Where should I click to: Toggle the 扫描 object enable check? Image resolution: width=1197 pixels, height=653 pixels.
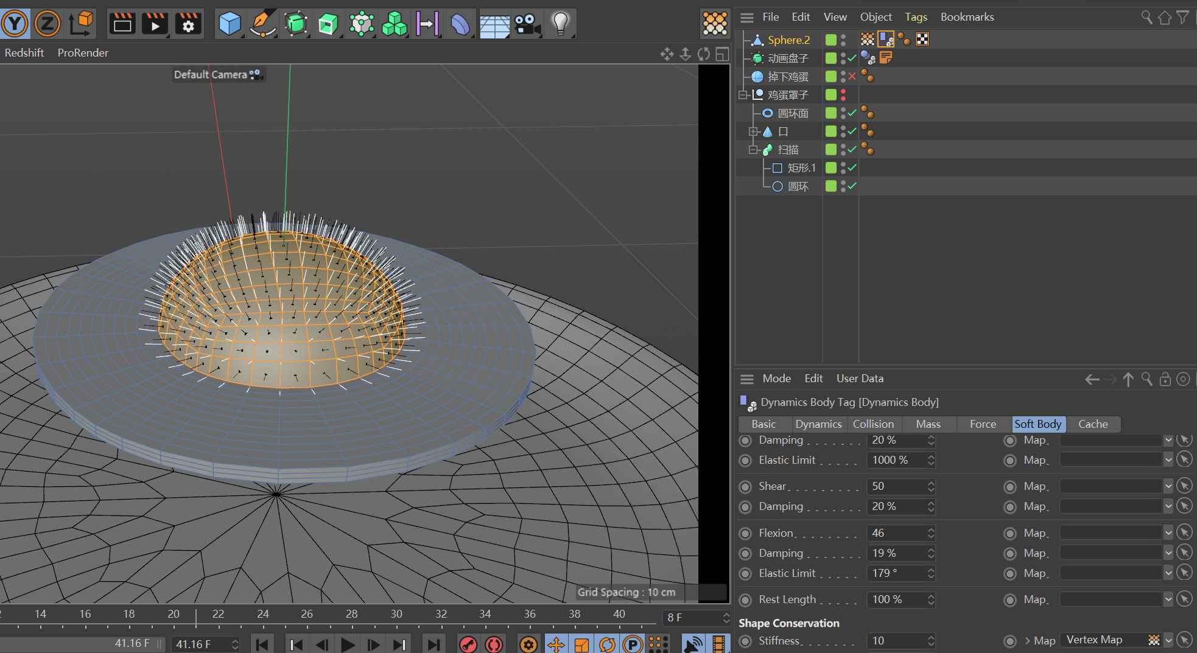pos(852,150)
